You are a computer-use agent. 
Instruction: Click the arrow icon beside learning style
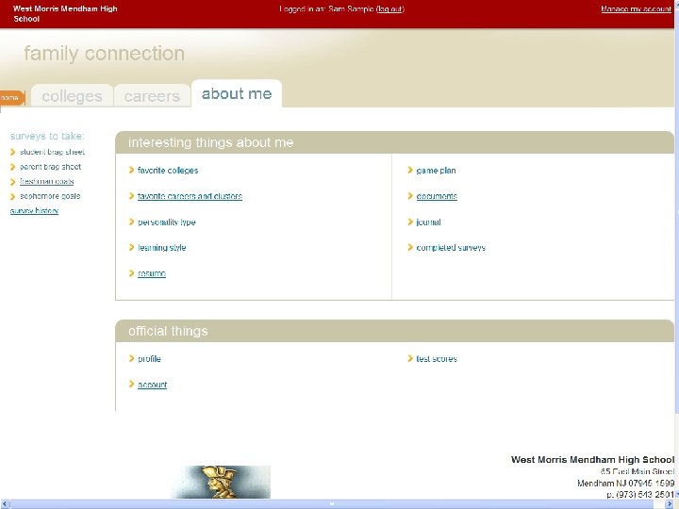pos(132,247)
